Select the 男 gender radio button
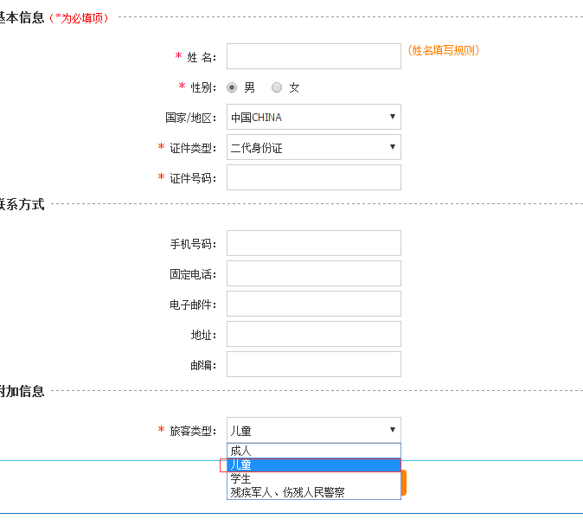The image size is (583, 532). pos(232,87)
